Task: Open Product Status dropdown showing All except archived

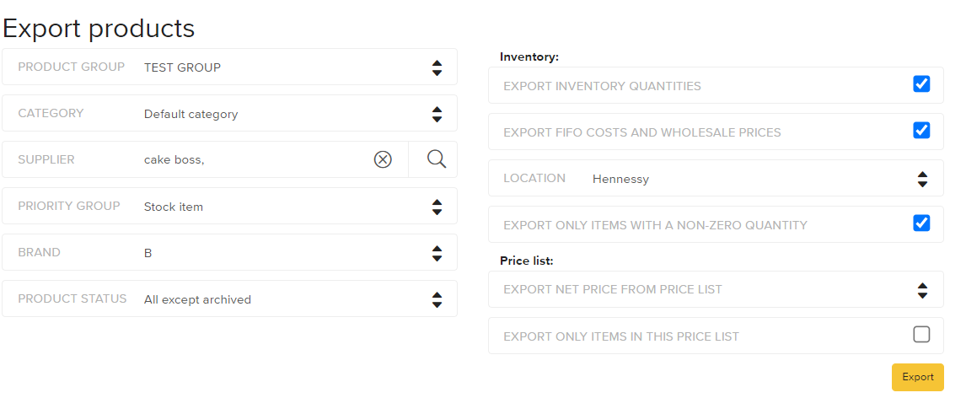Action: (x=230, y=298)
